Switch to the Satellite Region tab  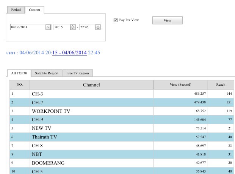click(47, 73)
